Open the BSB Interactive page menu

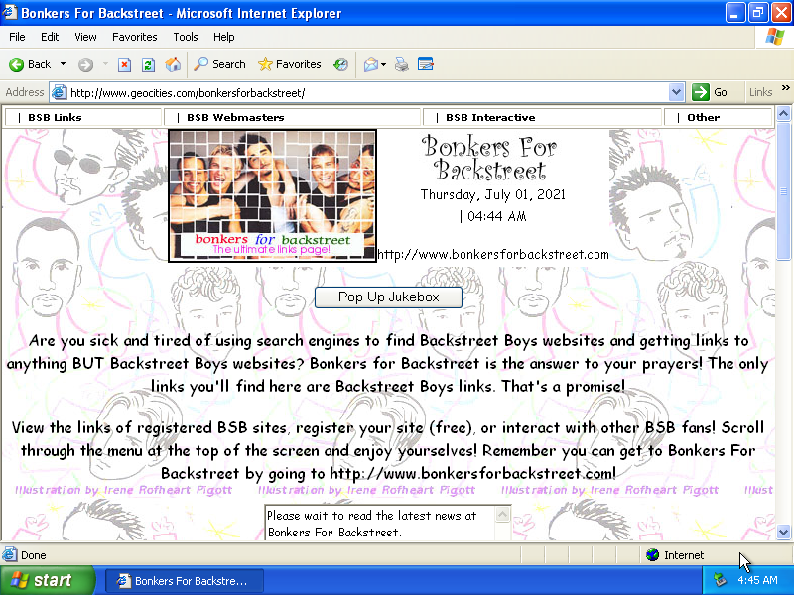point(542,117)
